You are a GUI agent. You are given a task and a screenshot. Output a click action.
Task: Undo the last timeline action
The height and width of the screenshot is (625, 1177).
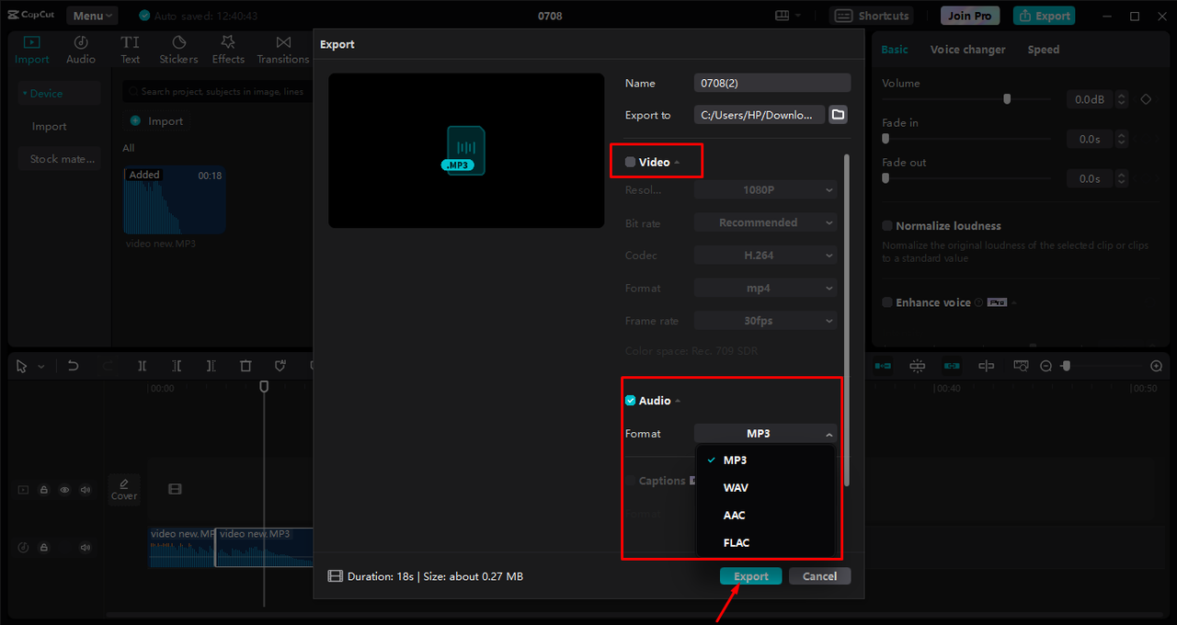(73, 366)
